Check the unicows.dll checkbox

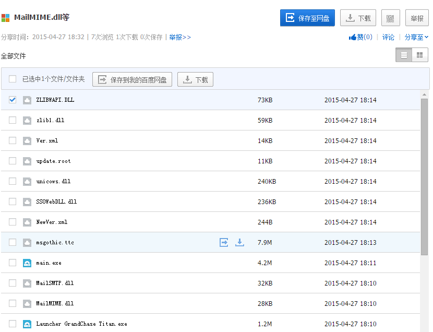click(13, 181)
